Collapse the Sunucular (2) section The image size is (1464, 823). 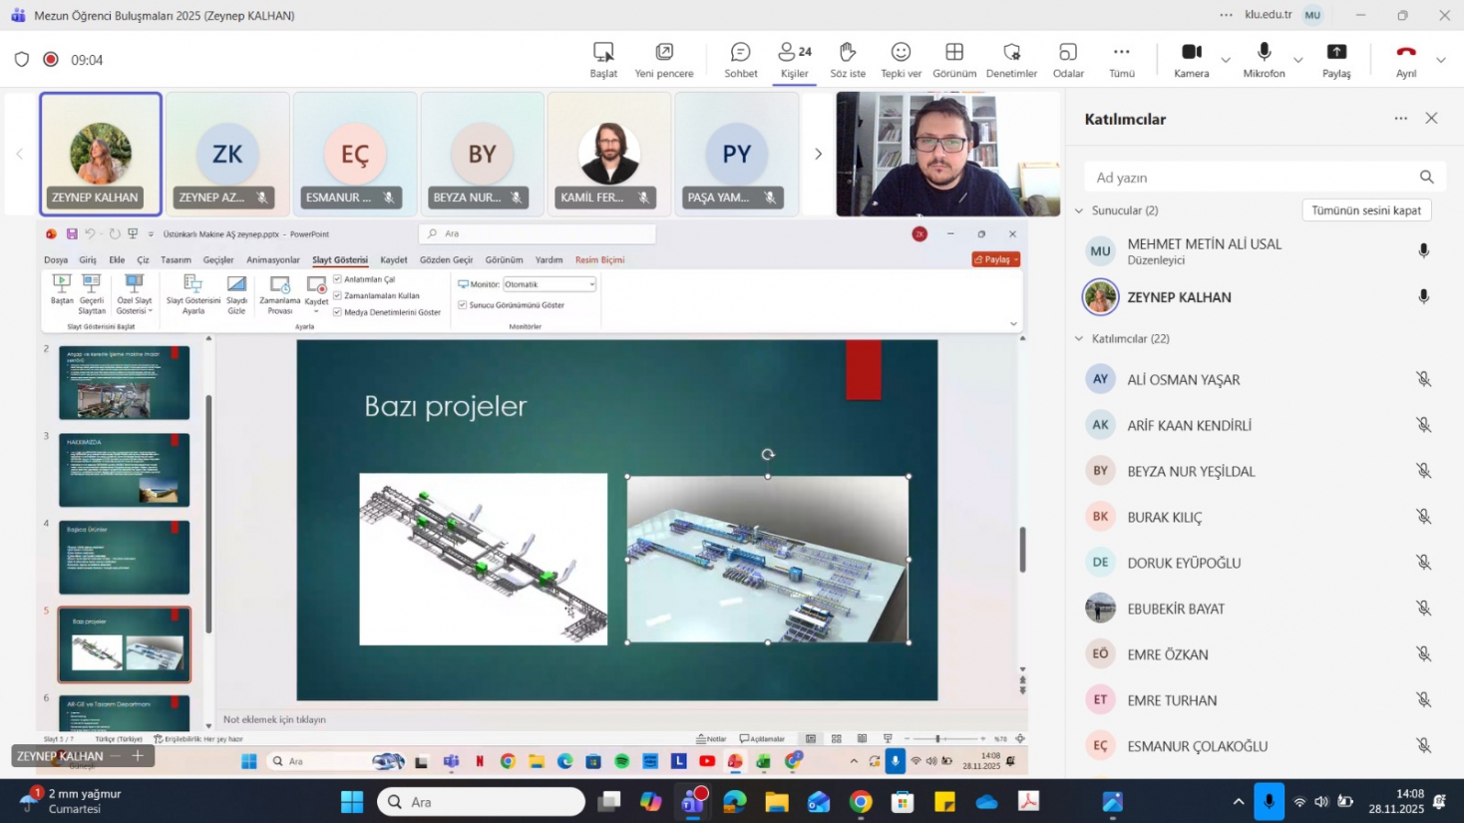(1079, 210)
